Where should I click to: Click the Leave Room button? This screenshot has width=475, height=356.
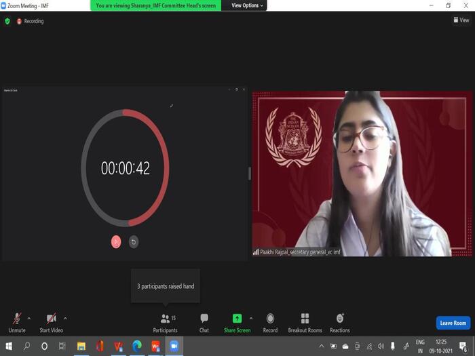click(453, 323)
